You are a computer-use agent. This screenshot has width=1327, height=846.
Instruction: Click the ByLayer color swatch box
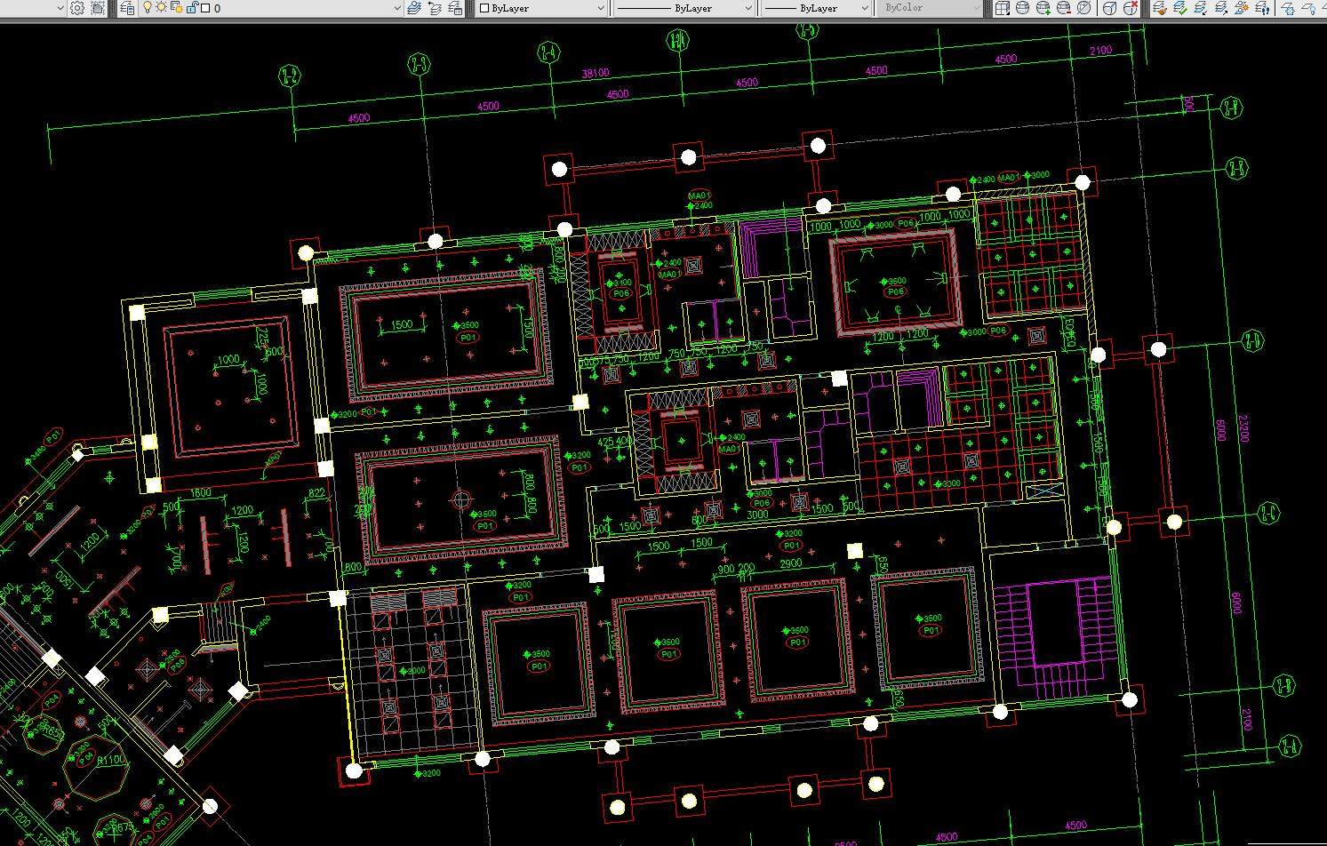(484, 8)
